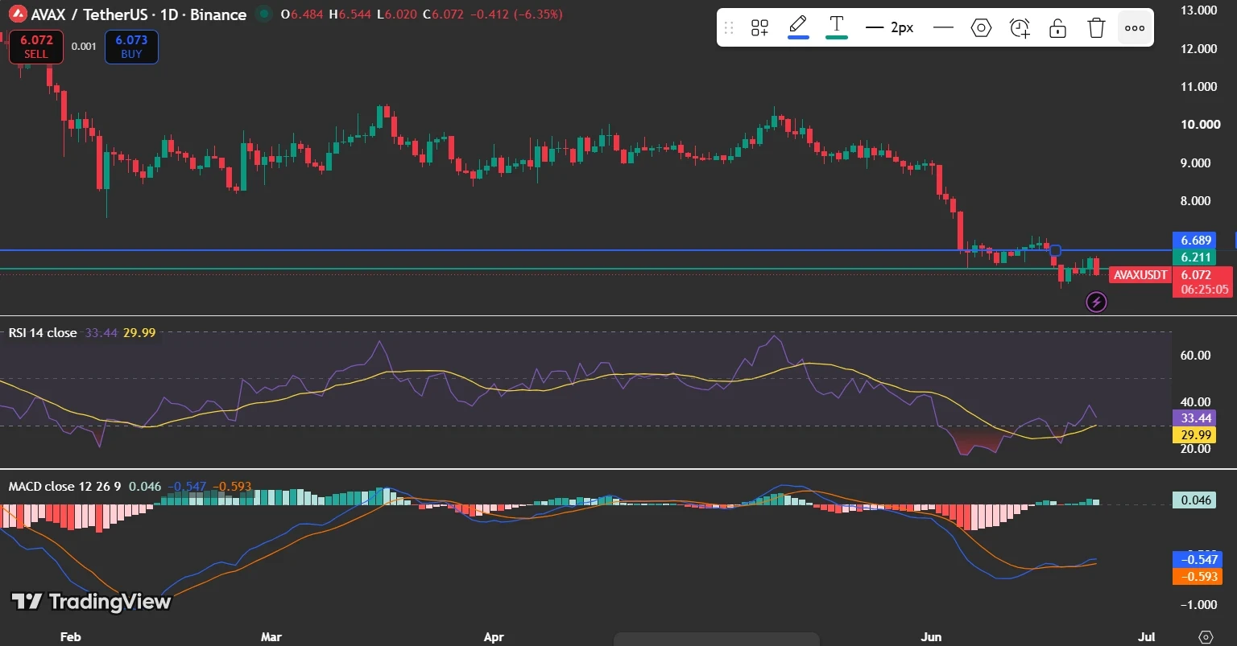Click the SELL 6.072 button
Screen dimensions: 1237x646
coord(36,47)
